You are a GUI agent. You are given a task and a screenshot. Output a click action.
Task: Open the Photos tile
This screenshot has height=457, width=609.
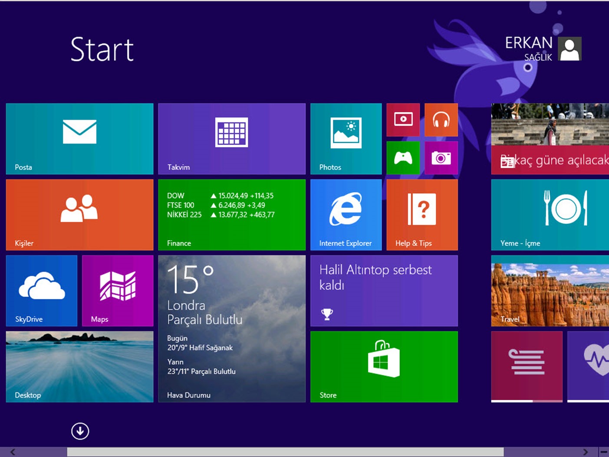(x=346, y=139)
